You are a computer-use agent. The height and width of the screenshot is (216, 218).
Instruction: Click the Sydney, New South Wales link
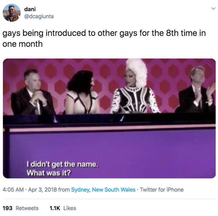point(103,190)
